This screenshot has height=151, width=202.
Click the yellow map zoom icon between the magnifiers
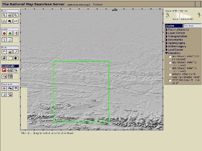pos(10,15)
